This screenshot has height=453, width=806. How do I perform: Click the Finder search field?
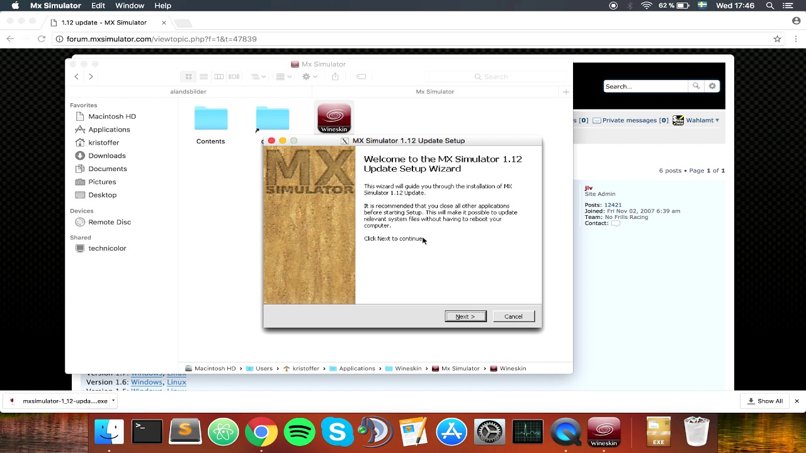(x=496, y=76)
